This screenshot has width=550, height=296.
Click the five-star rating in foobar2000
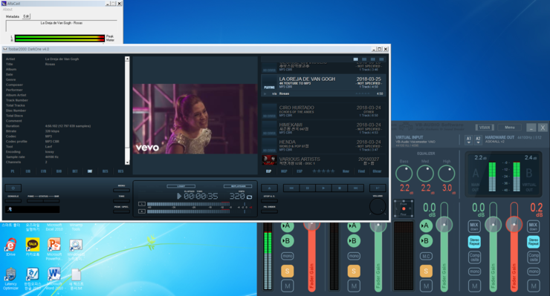[x=323, y=171]
